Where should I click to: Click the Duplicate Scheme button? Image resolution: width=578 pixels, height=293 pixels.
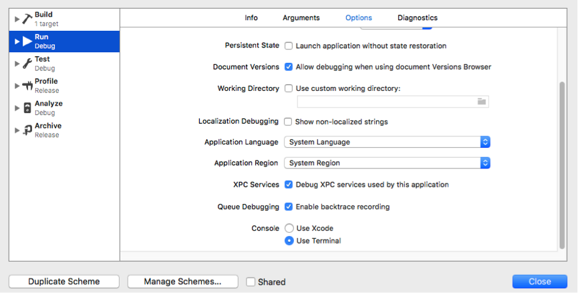[x=64, y=282]
